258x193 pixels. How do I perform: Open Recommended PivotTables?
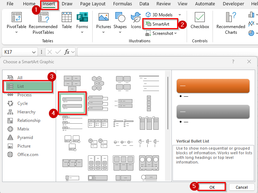point(43,23)
